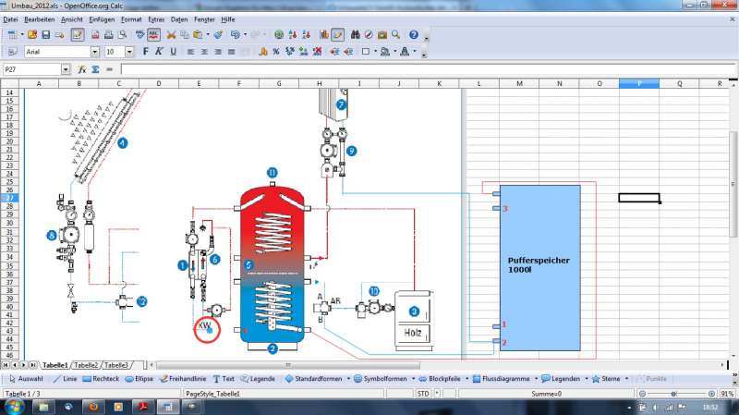The image size is (739, 415).
Task: Toggle Italic formatting button
Action: (x=159, y=52)
